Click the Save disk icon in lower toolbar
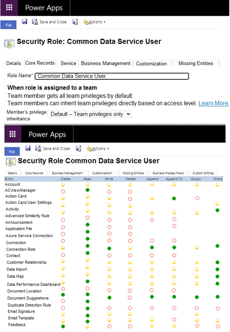230x332 pixels. [28, 148]
